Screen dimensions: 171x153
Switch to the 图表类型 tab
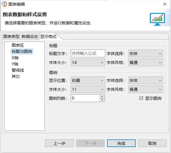point(11,36)
